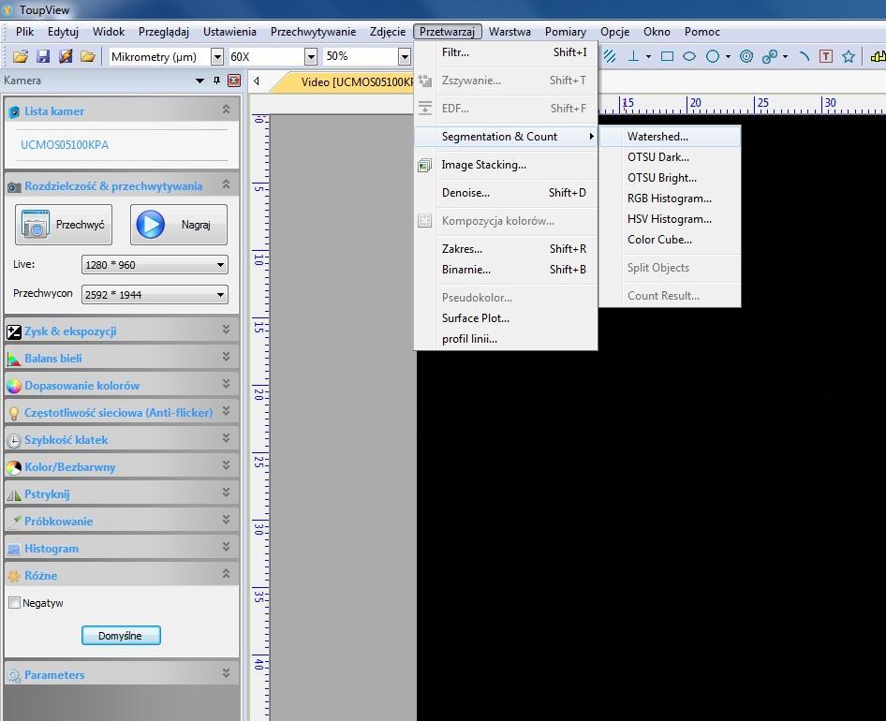Click the browse folder toolbar icon
The height and width of the screenshot is (721, 886).
coord(88,56)
